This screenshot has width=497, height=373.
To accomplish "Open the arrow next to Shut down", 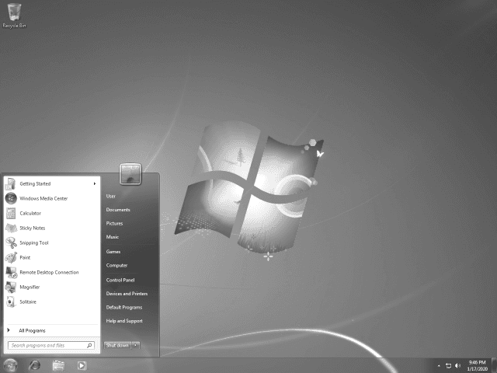I will pos(136,345).
